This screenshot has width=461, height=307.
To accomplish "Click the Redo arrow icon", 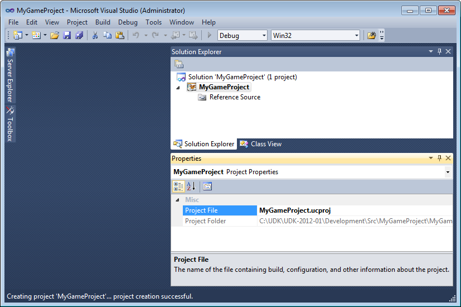I will (x=155, y=35).
